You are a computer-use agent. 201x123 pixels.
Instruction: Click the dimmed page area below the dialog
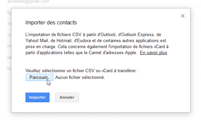coord(100,118)
